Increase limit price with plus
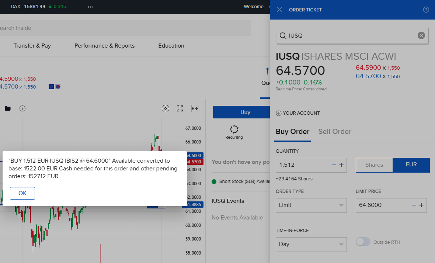 point(421,205)
